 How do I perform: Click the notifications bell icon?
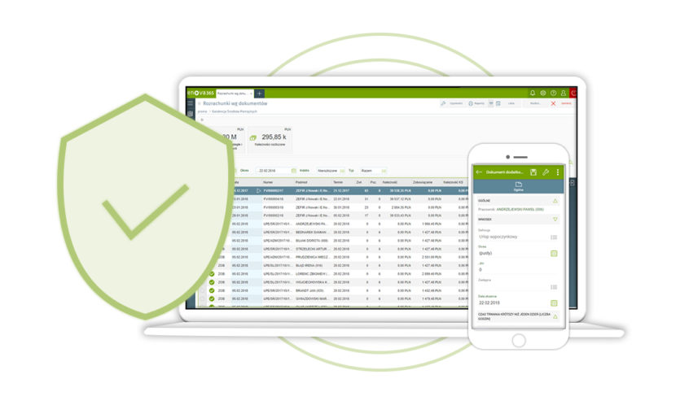pyautogui.click(x=533, y=94)
